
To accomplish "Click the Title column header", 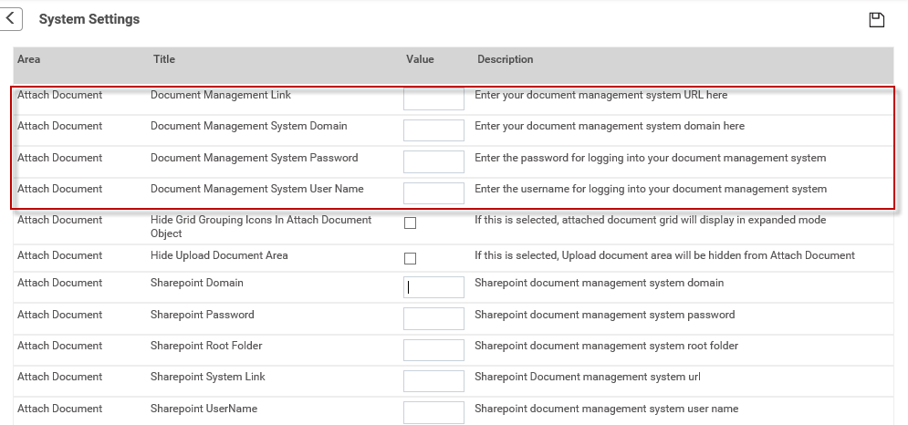I will pyautogui.click(x=164, y=59).
